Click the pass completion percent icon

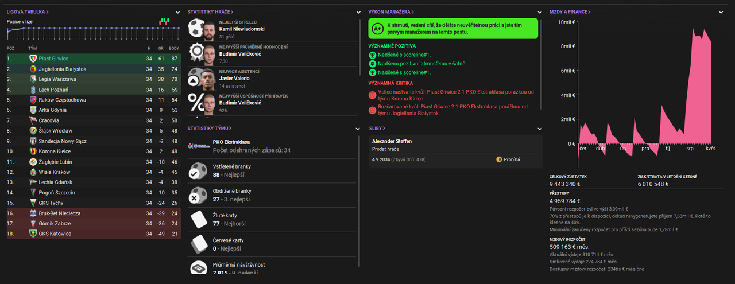pyautogui.click(x=197, y=103)
